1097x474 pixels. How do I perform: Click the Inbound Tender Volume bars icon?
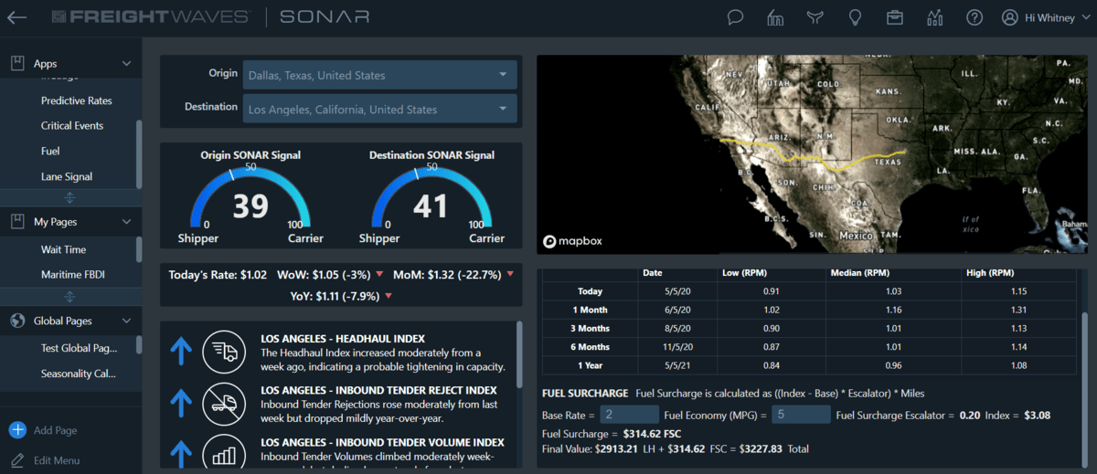click(x=224, y=452)
